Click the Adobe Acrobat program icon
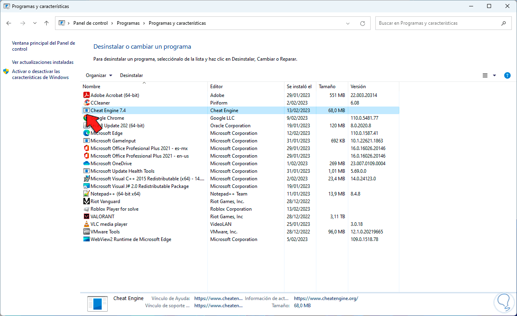 (x=86, y=95)
